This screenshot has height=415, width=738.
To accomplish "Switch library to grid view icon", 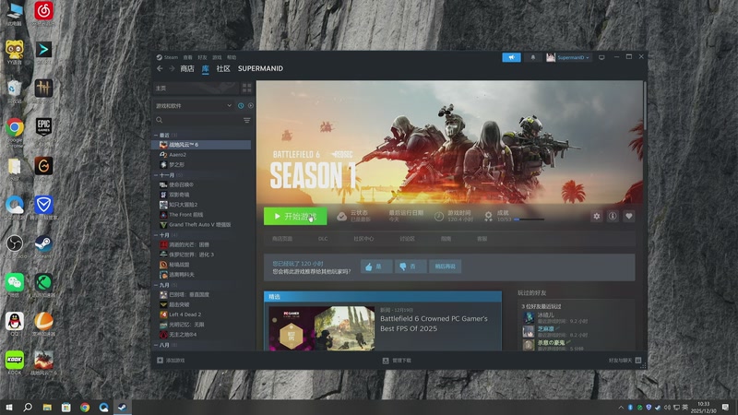I will click(x=246, y=88).
